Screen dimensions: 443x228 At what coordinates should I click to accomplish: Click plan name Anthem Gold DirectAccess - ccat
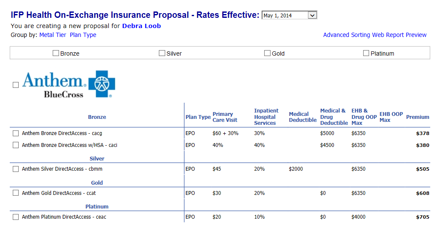point(59,193)
